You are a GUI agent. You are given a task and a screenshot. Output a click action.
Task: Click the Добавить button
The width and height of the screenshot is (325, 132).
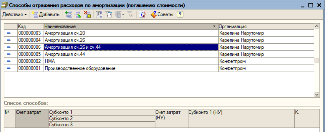[x=46, y=15]
